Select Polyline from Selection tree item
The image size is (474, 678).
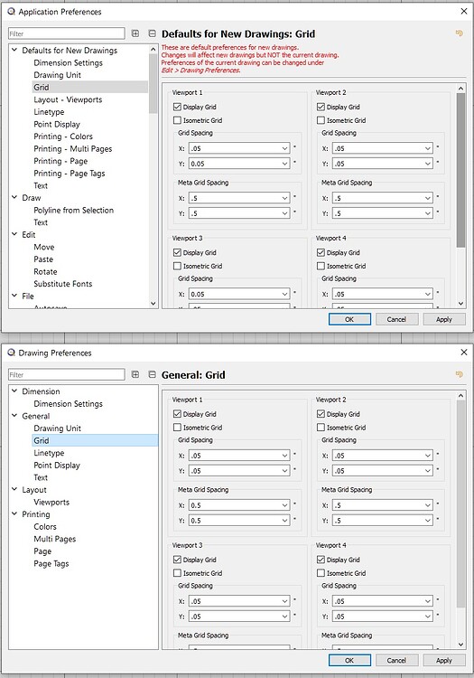(74, 210)
